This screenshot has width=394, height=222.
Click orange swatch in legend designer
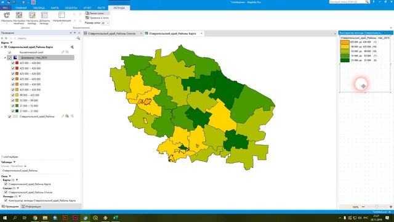pos(345,42)
